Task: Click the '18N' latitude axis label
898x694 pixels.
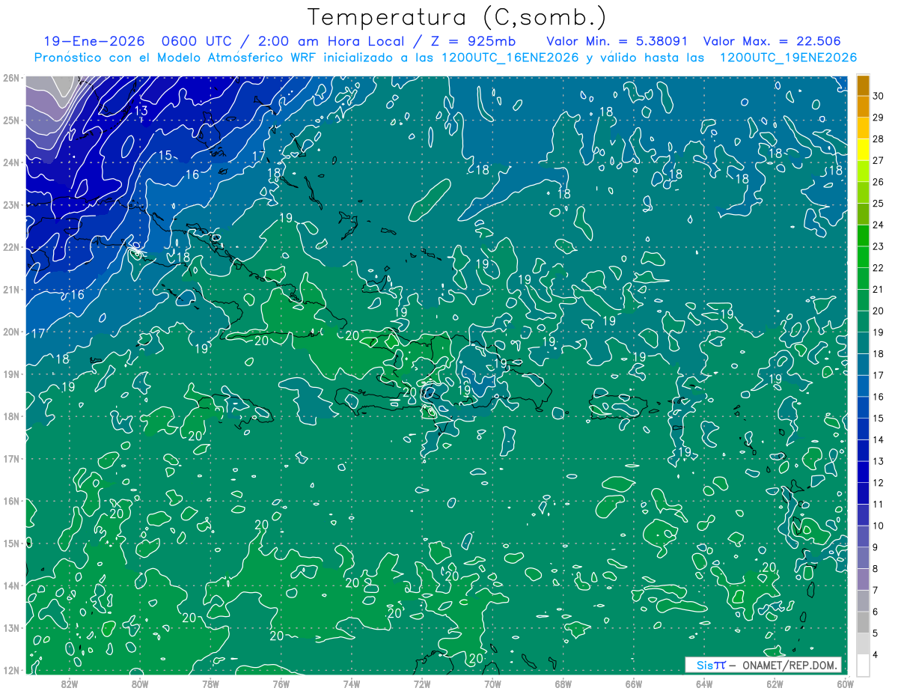Action: (x=11, y=416)
